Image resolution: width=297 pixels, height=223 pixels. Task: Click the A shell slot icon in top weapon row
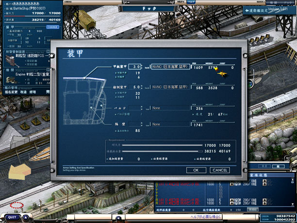pyautogui.click(x=231, y=184)
